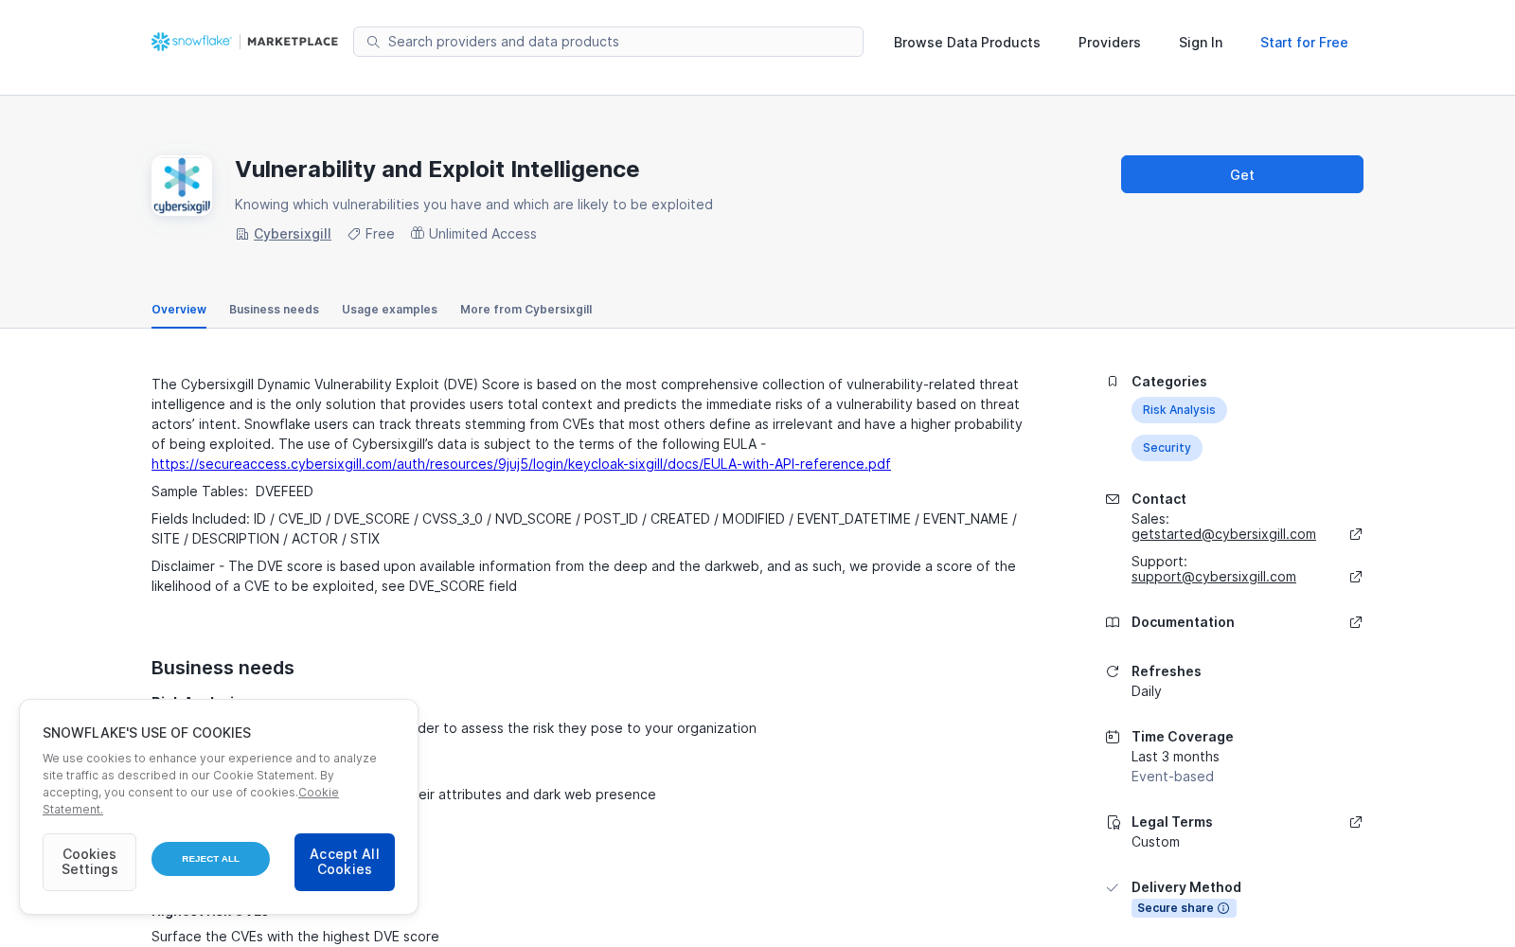This screenshot has height=947, width=1515.
Task: Click the Snowflake Marketplace logo
Action: [x=244, y=42]
